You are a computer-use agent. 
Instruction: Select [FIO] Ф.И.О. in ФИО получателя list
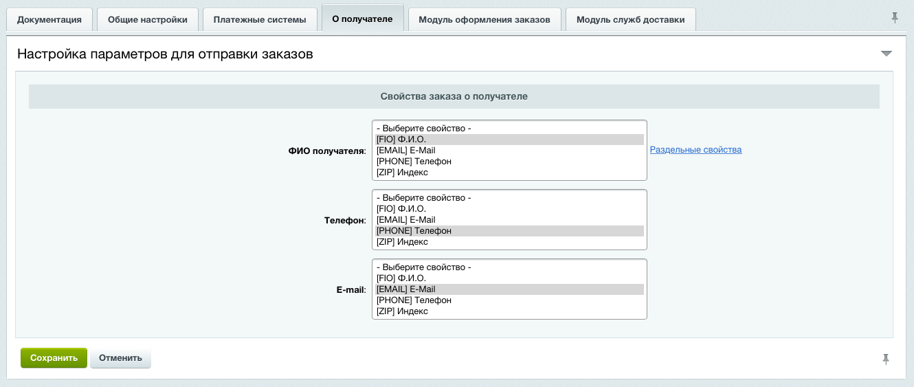(509, 140)
